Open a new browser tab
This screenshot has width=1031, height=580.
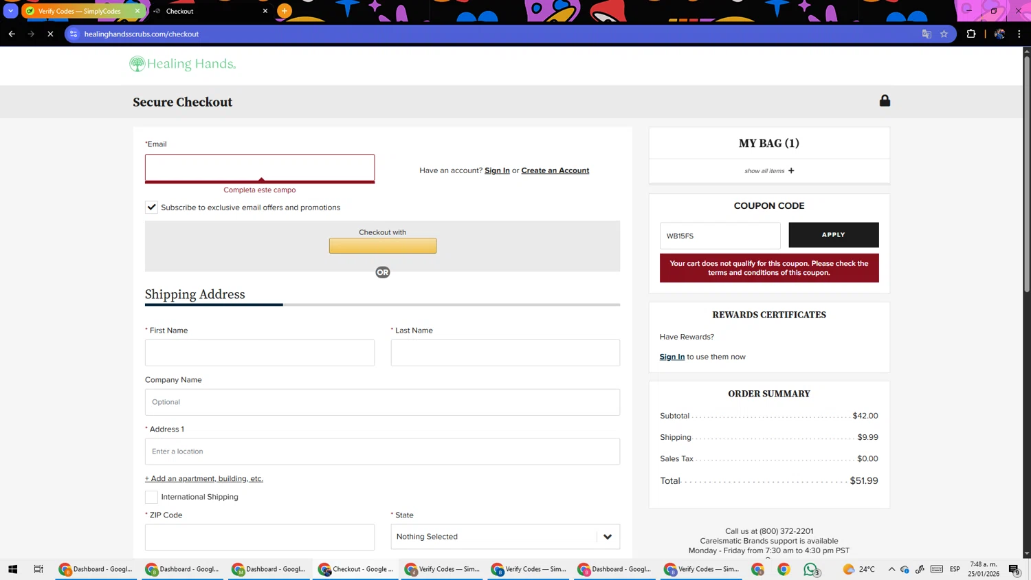(285, 11)
